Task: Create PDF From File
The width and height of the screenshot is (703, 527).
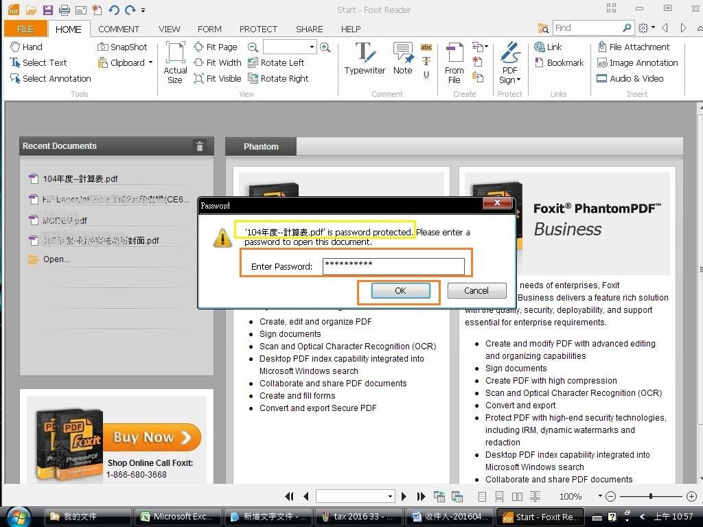Action: pyautogui.click(x=454, y=62)
